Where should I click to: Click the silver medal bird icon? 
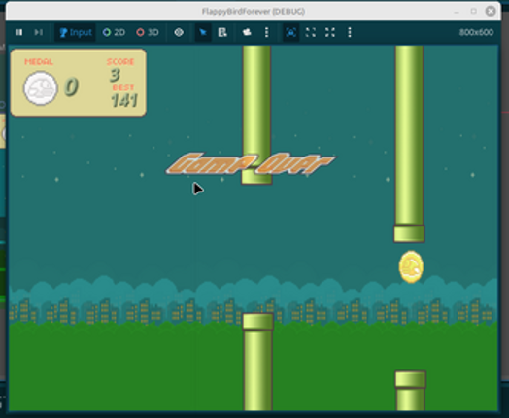(x=41, y=88)
